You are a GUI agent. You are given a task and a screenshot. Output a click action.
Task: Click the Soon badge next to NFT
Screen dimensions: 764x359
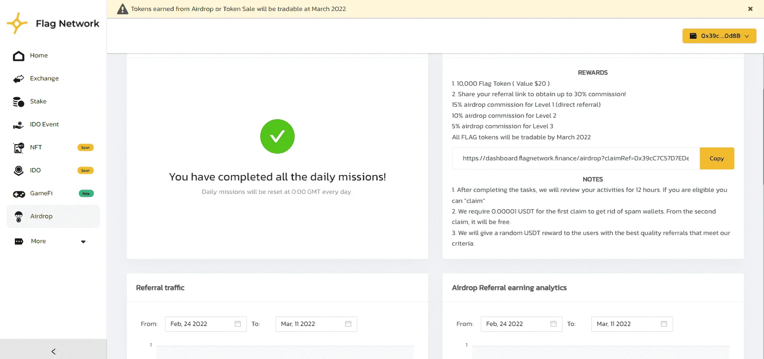(x=86, y=147)
